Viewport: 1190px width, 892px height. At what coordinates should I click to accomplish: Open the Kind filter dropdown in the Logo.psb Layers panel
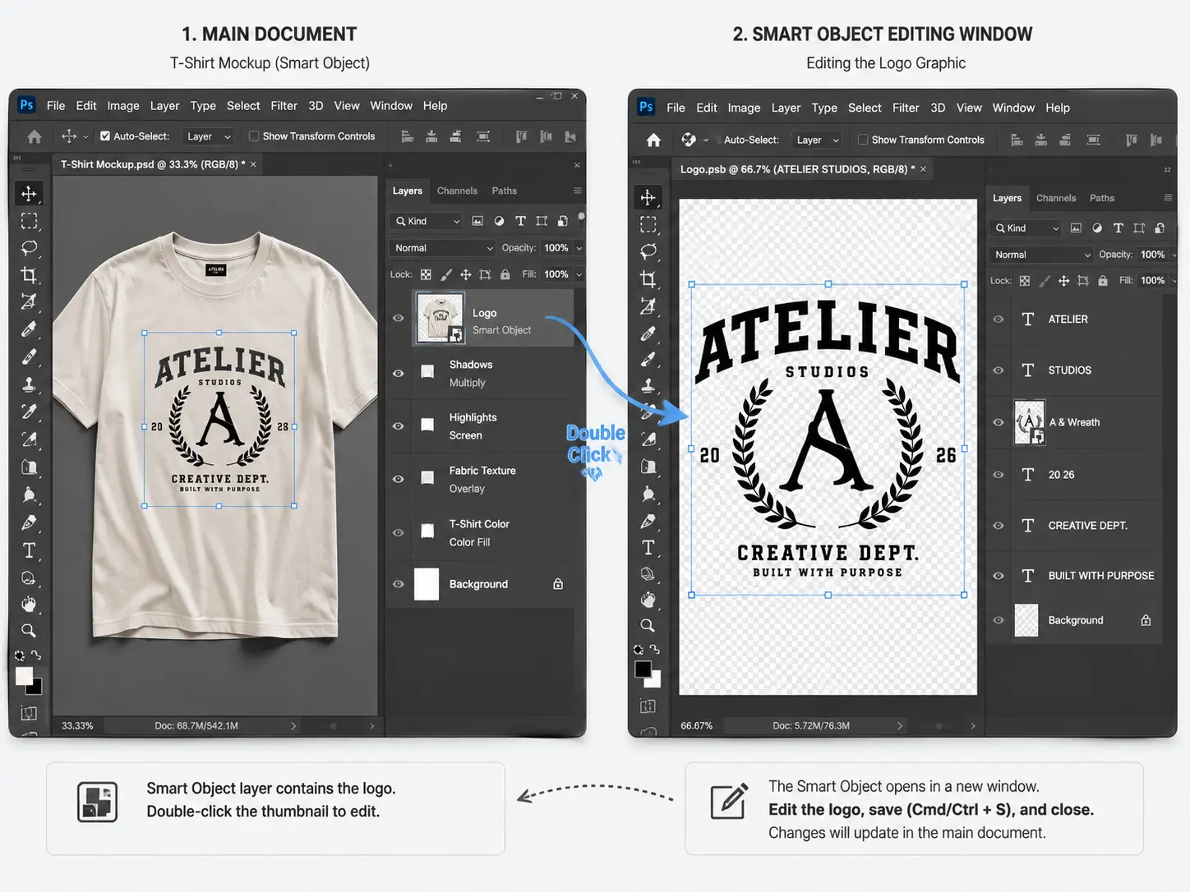1026,228
